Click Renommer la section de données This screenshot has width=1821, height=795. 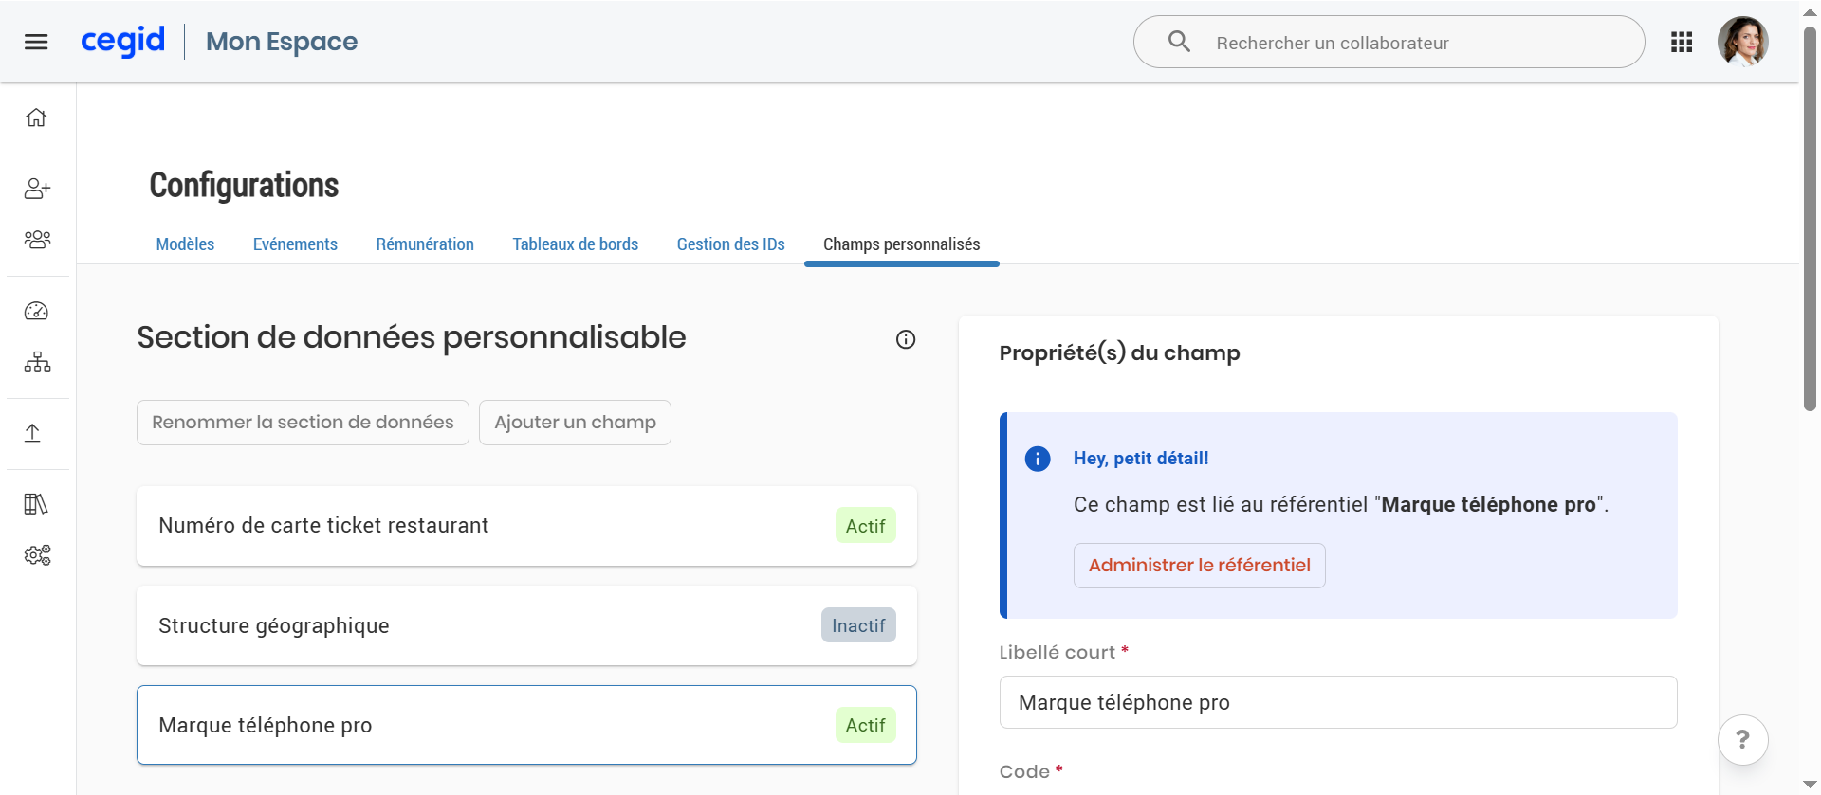[303, 423]
